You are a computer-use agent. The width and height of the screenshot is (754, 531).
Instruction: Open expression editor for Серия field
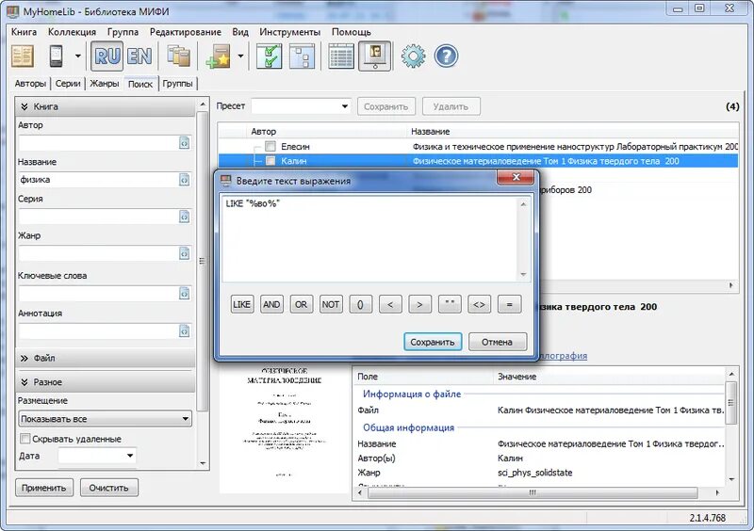[185, 217]
